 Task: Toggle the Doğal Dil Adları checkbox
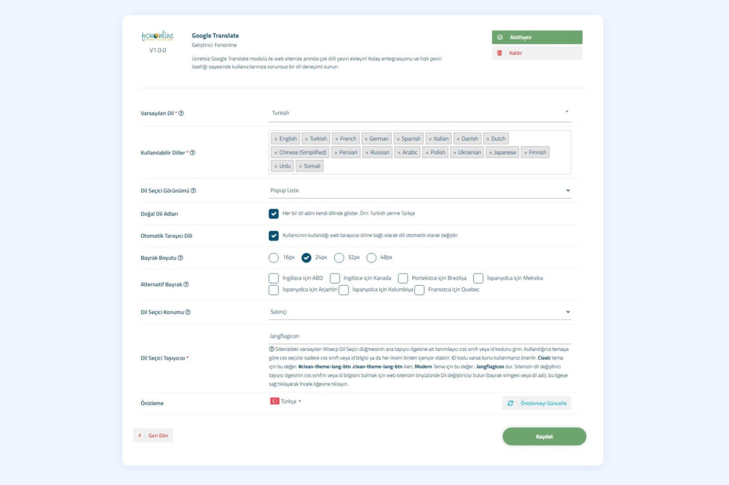point(274,213)
